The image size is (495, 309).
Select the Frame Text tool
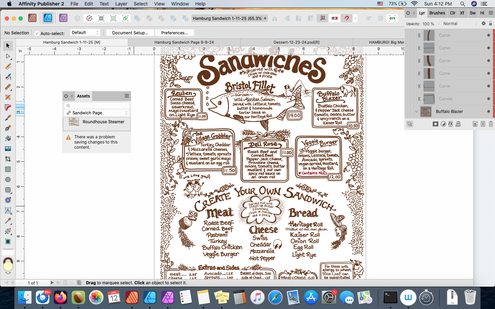click(x=8, y=210)
